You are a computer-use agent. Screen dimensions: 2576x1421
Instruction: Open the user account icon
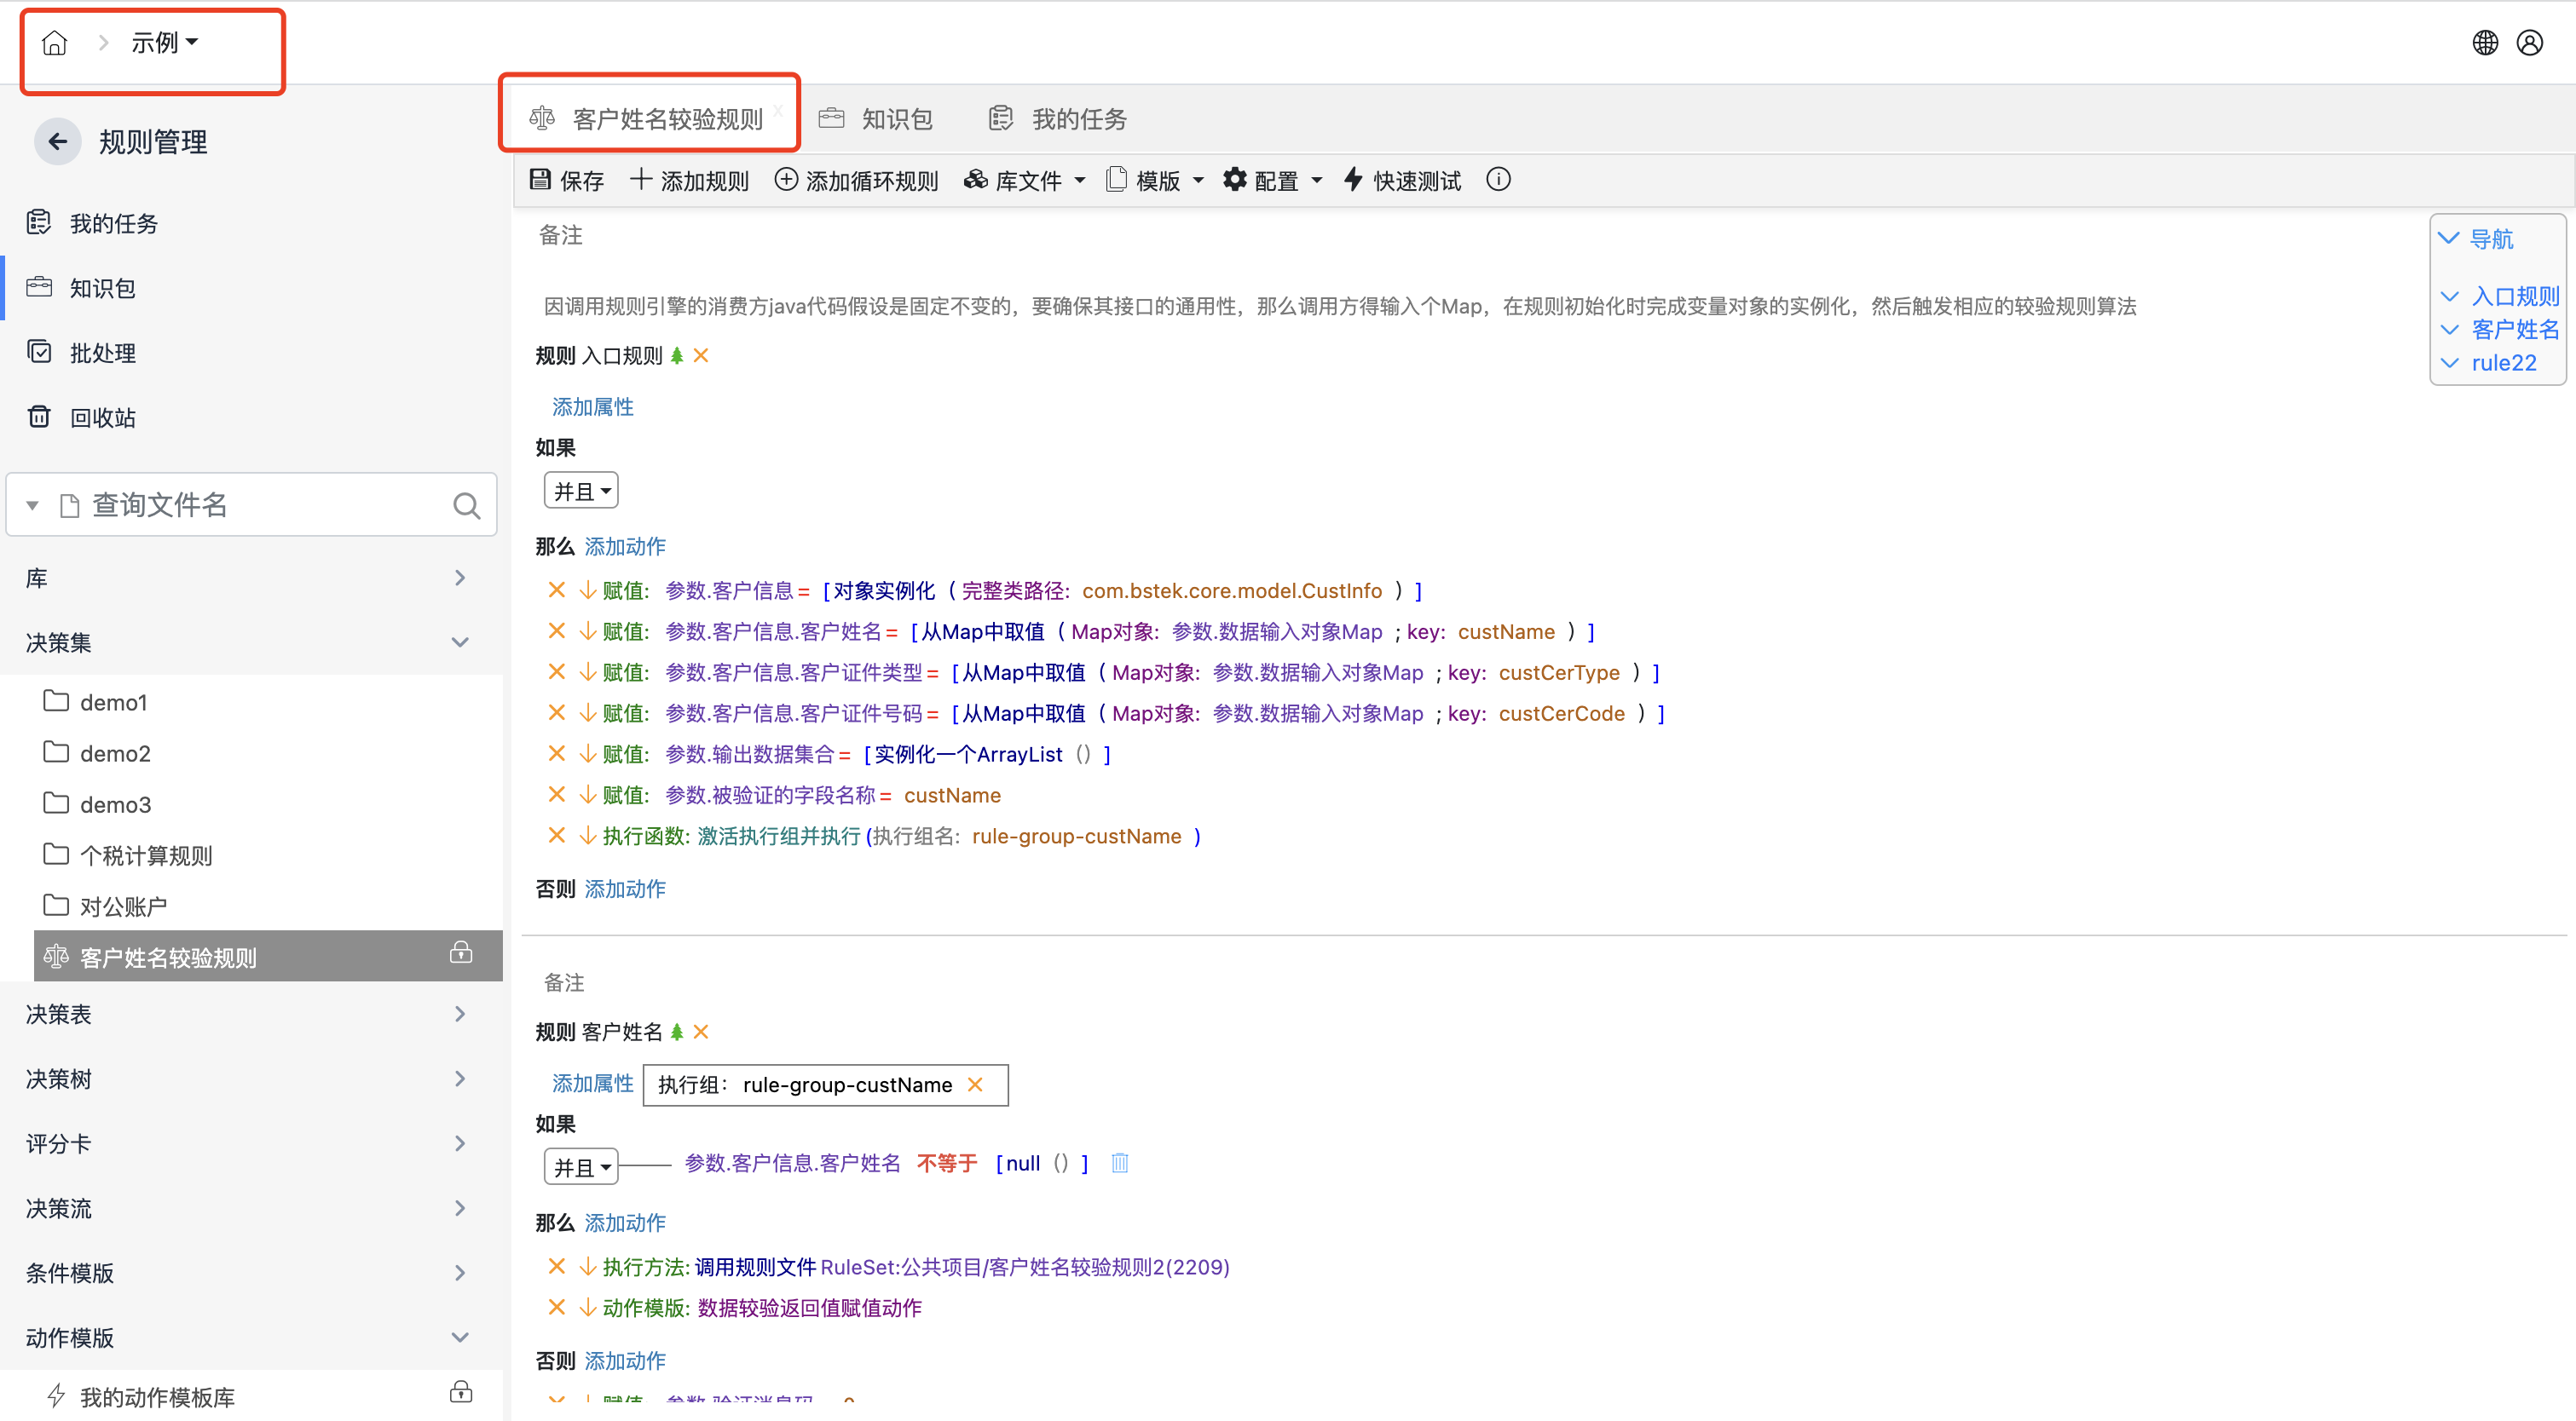point(2529,43)
